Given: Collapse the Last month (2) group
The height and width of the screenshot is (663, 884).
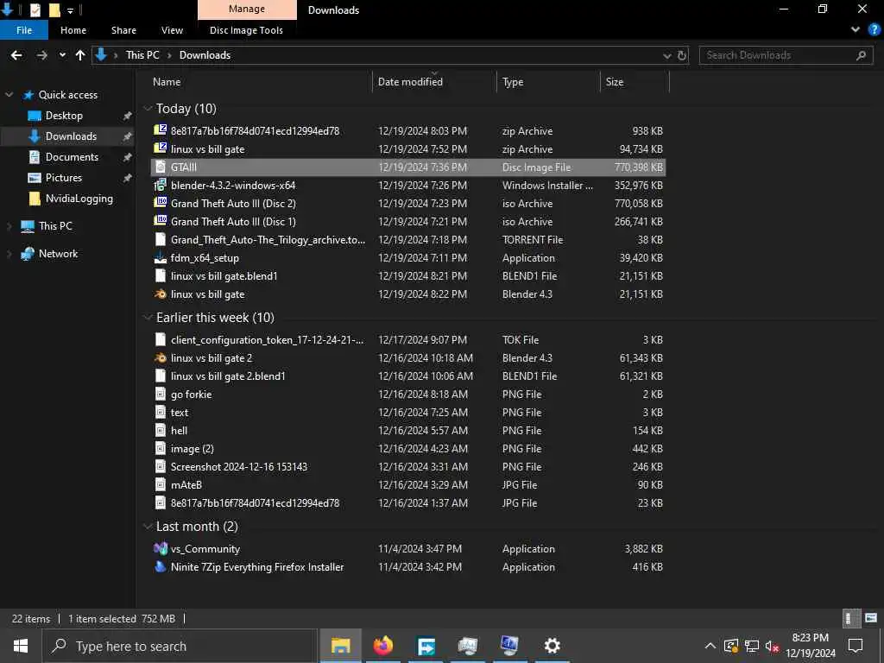Looking at the screenshot, I should 148,526.
